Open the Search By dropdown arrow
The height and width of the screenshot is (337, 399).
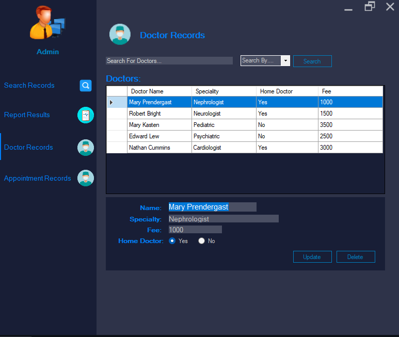pyautogui.click(x=285, y=60)
